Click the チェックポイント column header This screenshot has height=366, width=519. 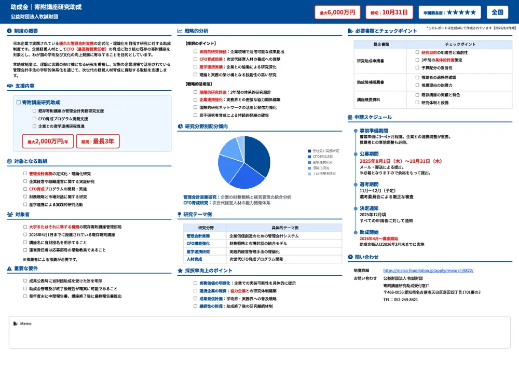(x=460, y=44)
